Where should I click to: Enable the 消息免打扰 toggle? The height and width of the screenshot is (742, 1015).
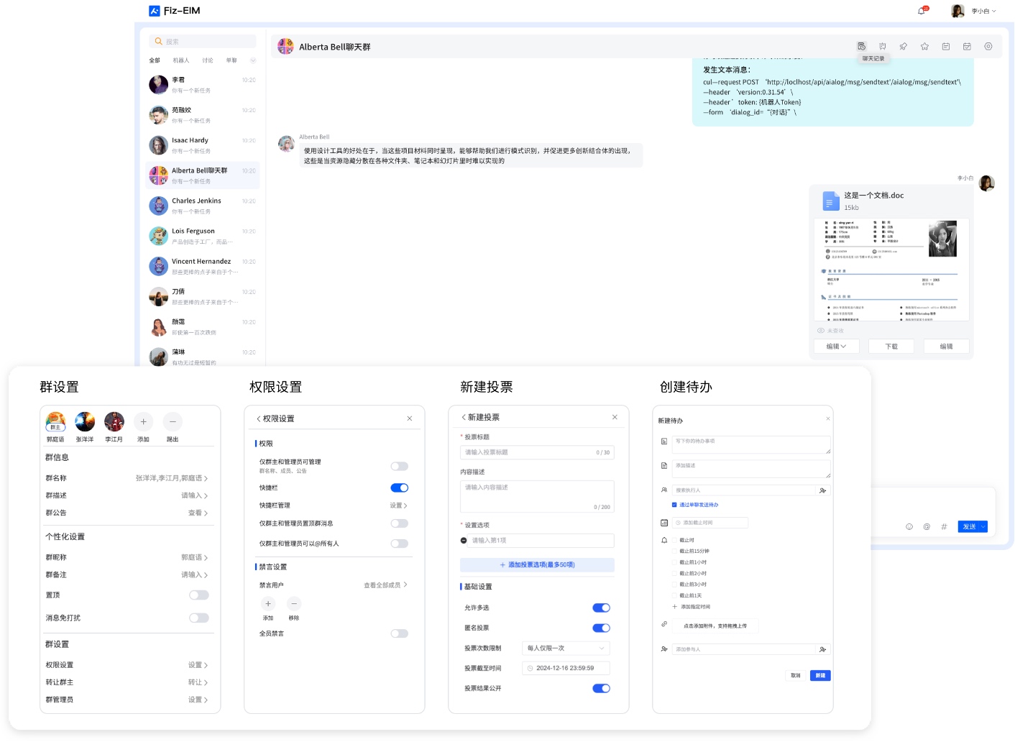click(199, 618)
